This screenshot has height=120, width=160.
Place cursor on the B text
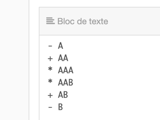(x=61, y=107)
